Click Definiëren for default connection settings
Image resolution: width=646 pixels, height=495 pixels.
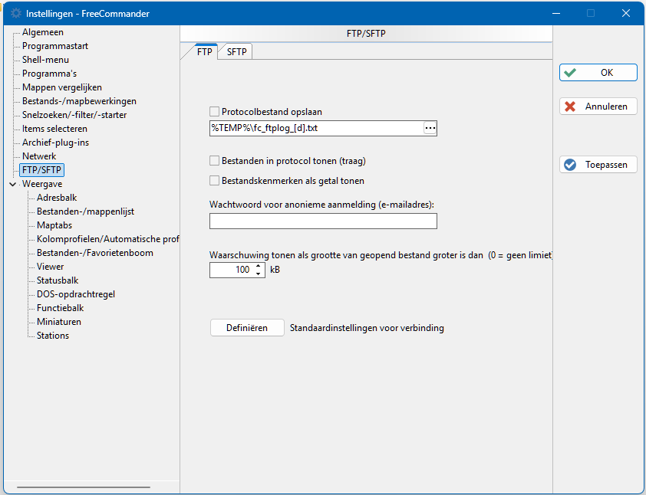tap(247, 327)
